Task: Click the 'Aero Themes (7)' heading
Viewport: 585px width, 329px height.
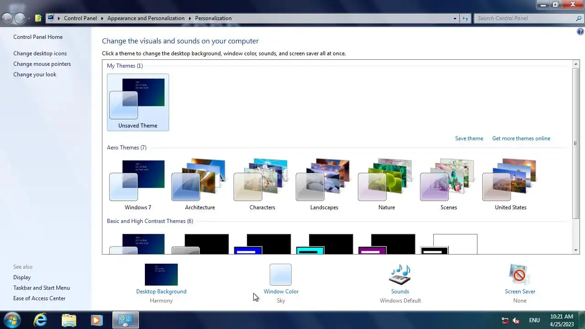Action: pos(127,148)
